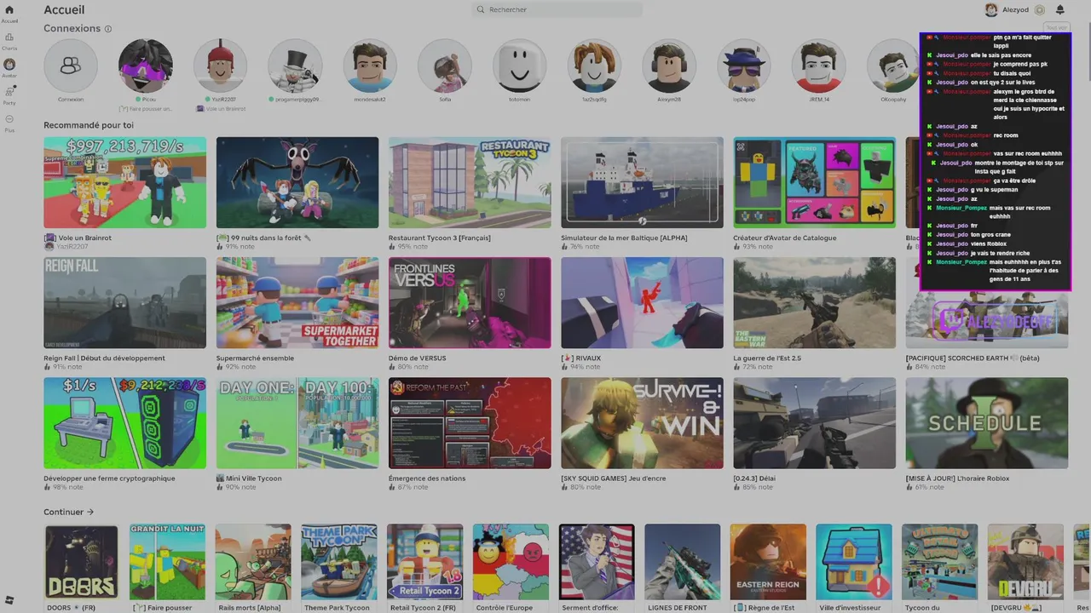Open JREM_14's friend avatar

[819, 66]
